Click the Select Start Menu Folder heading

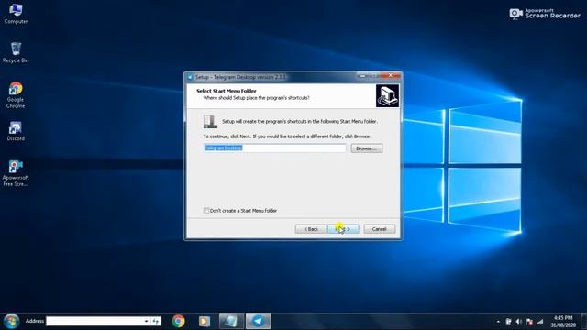[227, 91]
